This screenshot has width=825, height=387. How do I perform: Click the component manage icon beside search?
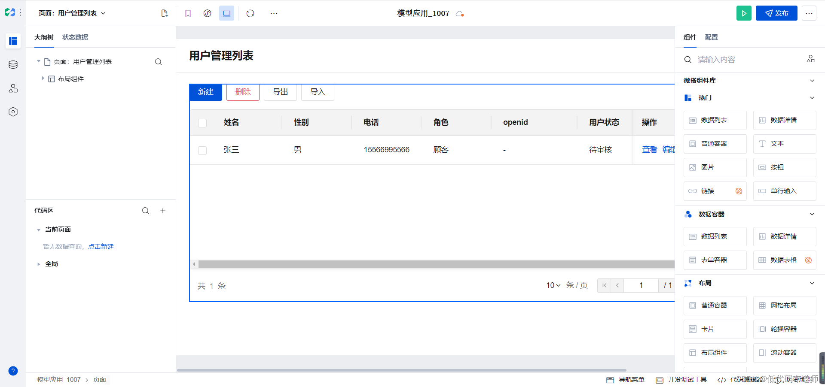coord(810,59)
